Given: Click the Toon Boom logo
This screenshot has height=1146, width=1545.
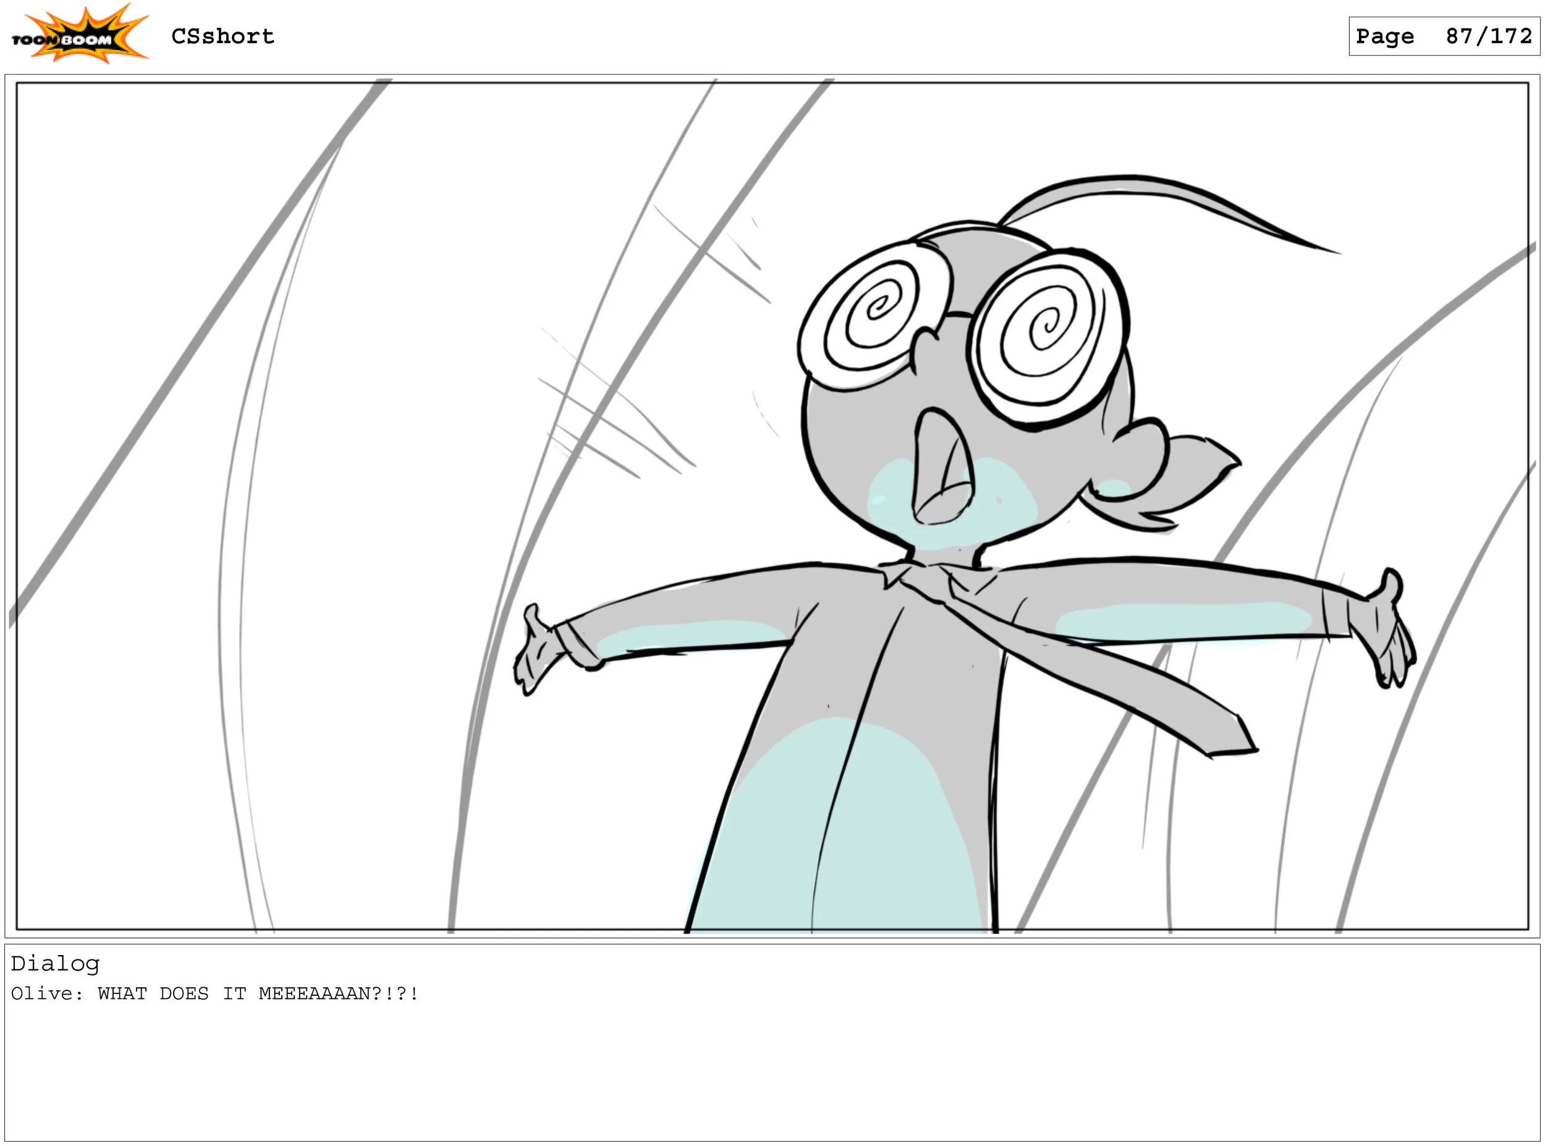Looking at the screenshot, I should [x=78, y=36].
